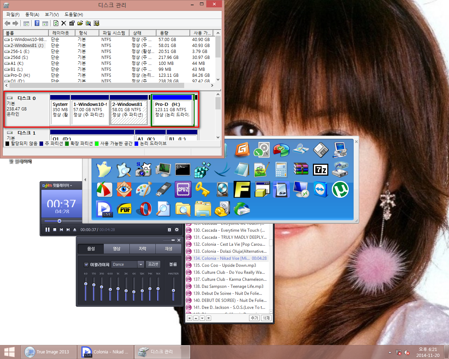Image resolution: width=449 pixels, height=359 pixels.
Task: Open the 동작(A) menu in Disk Management
Action: [32, 14]
